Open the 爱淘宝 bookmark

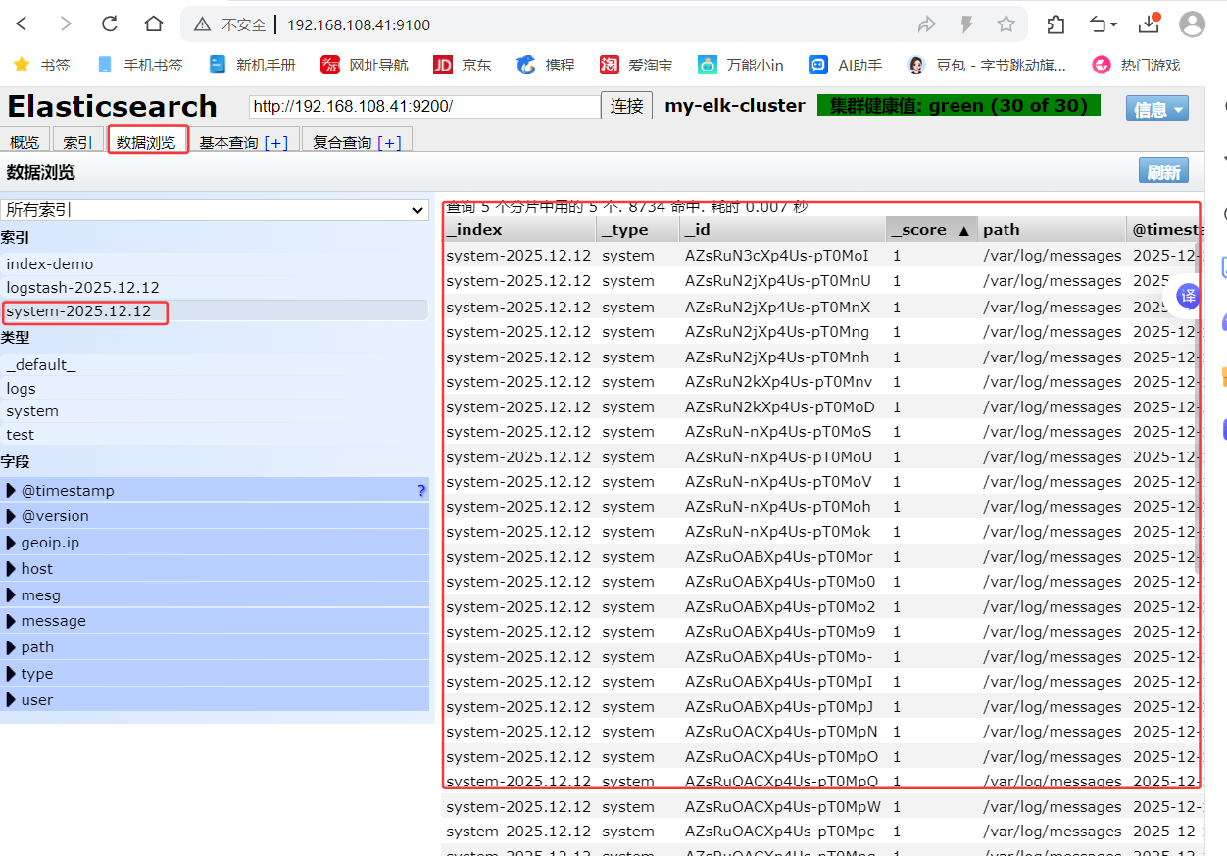637,66
